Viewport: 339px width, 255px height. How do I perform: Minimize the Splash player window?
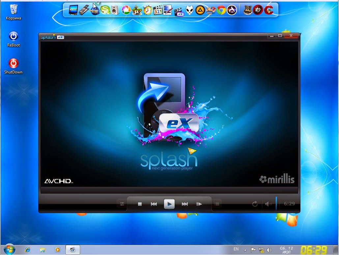point(272,36)
